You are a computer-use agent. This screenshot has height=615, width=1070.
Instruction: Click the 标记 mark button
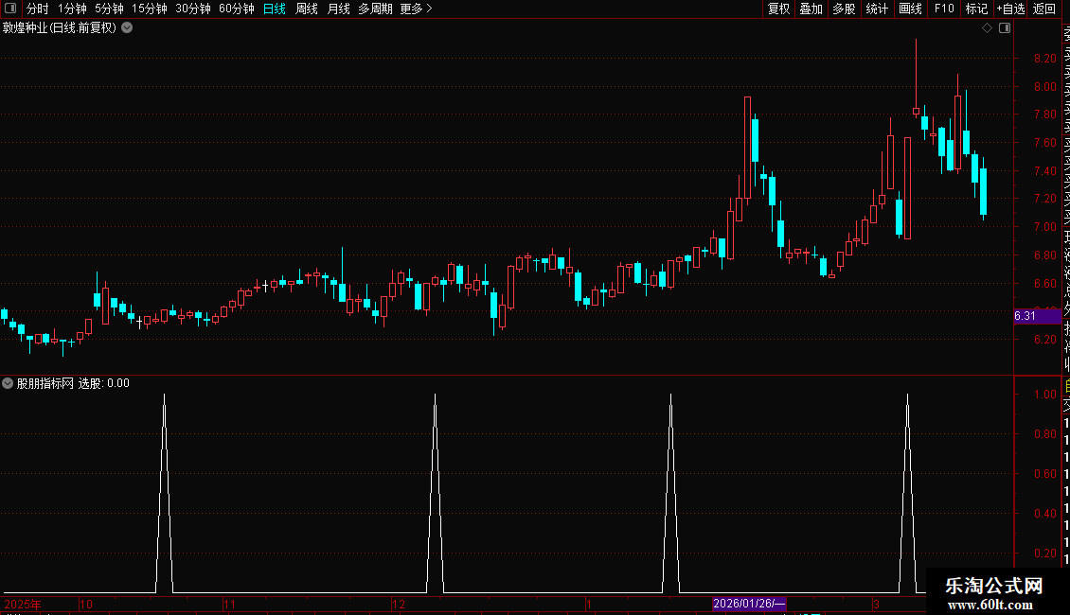click(x=976, y=9)
